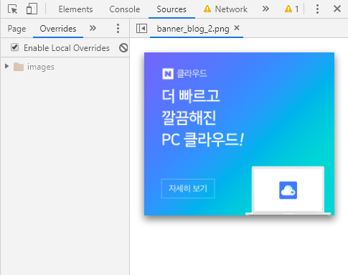The width and height of the screenshot is (348, 275).
Task: Open the DevTools customize menu (three dots)
Action: 317,9
